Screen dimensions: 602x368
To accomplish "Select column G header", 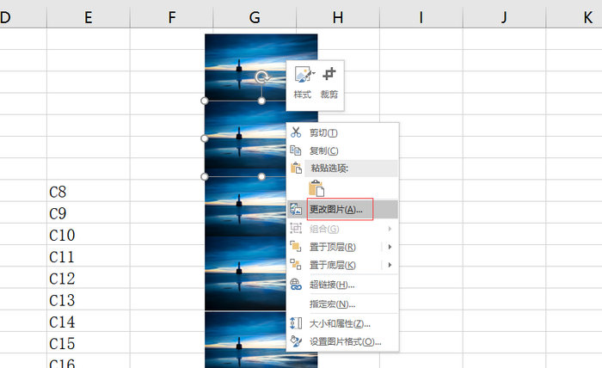I will [255, 17].
